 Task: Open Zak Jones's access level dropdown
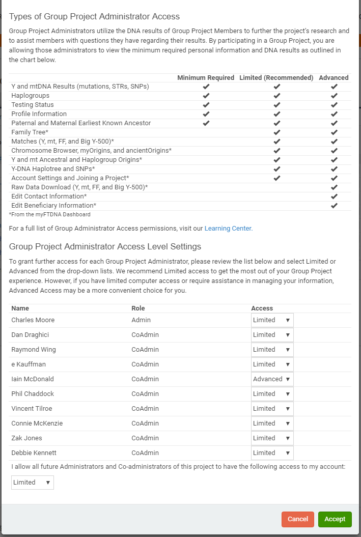pyautogui.click(x=272, y=438)
